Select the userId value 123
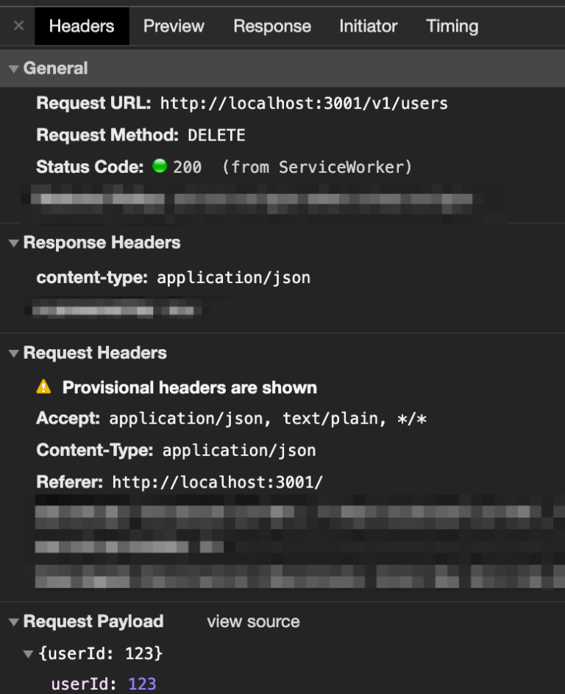This screenshot has width=565, height=694. tap(142, 684)
